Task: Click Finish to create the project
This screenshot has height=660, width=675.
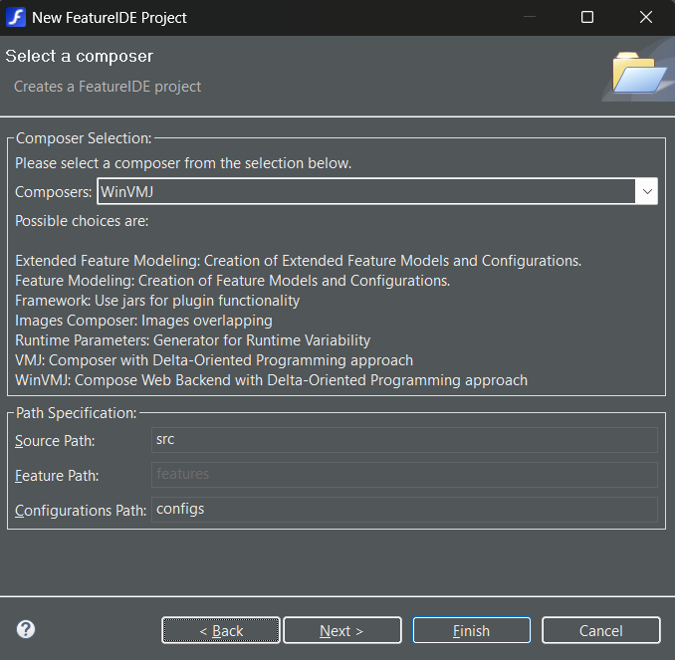Action: tap(471, 630)
